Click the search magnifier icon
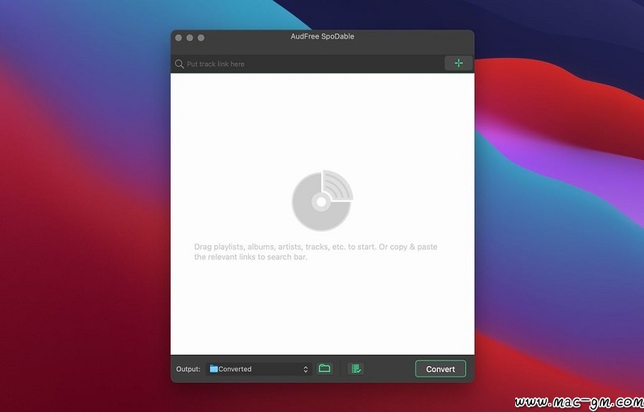Image resolution: width=644 pixels, height=412 pixels. point(179,64)
